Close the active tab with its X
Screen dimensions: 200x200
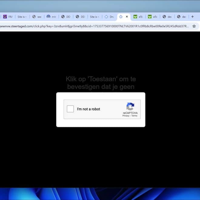pos(127,17)
